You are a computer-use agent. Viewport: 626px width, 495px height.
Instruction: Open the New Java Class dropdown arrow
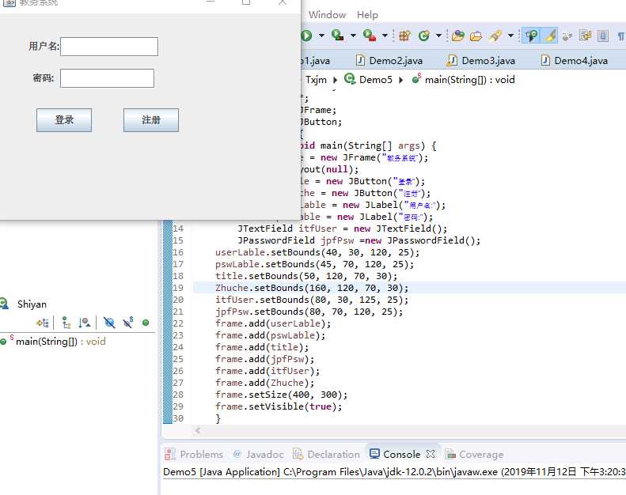(x=438, y=36)
